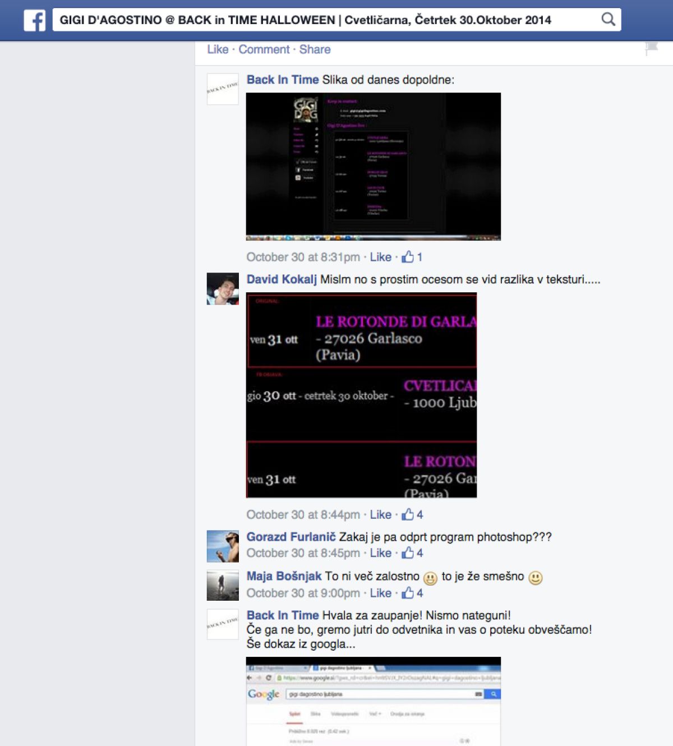Open David Kokalj profile picture
This screenshot has width=673, height=746.
(223, 289)
